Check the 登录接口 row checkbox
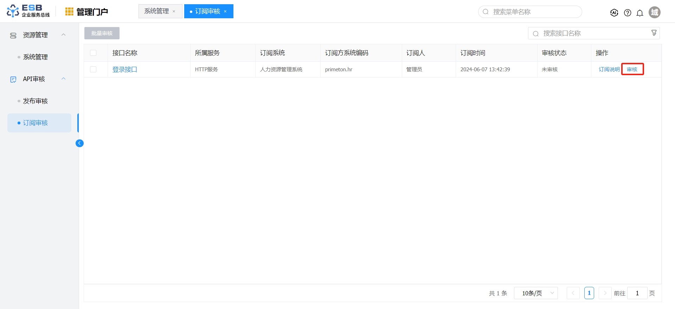The image size is (675, 309). 93,70
